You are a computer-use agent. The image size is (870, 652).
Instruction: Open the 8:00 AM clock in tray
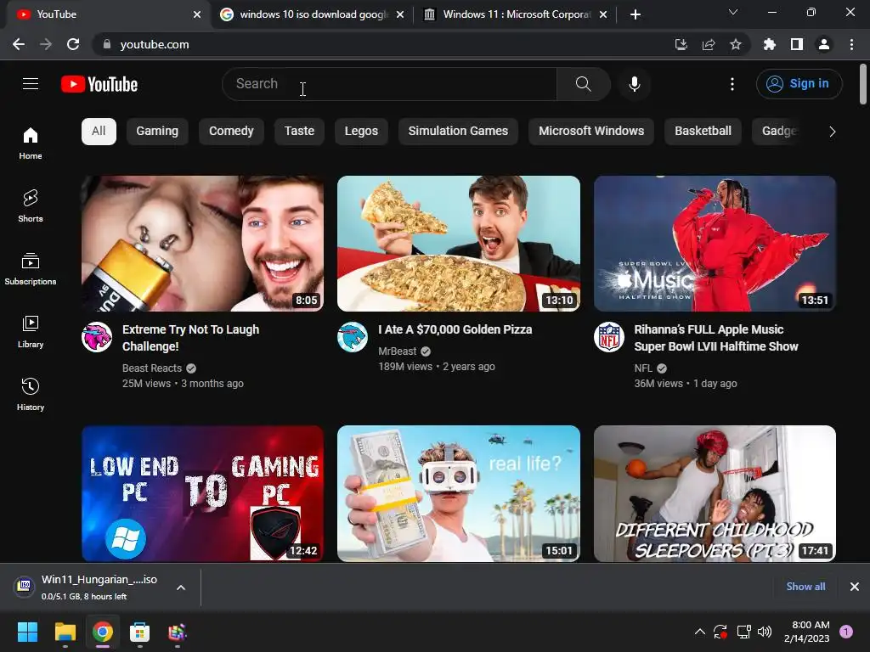click(x=807, y=632)
